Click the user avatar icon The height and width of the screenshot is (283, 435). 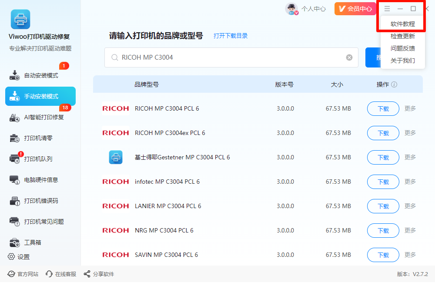tap(291, 9)
